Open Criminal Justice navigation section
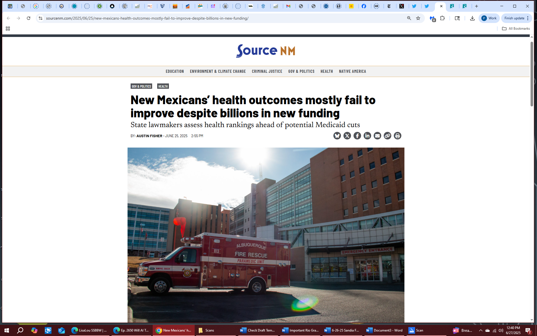The height and width of the screenshot is (336, 537). coord(267,71)
